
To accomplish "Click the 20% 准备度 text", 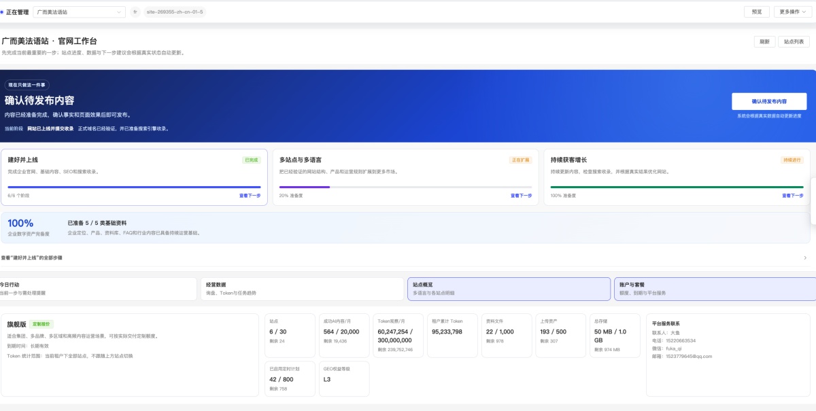I will (x=291, y=195).
